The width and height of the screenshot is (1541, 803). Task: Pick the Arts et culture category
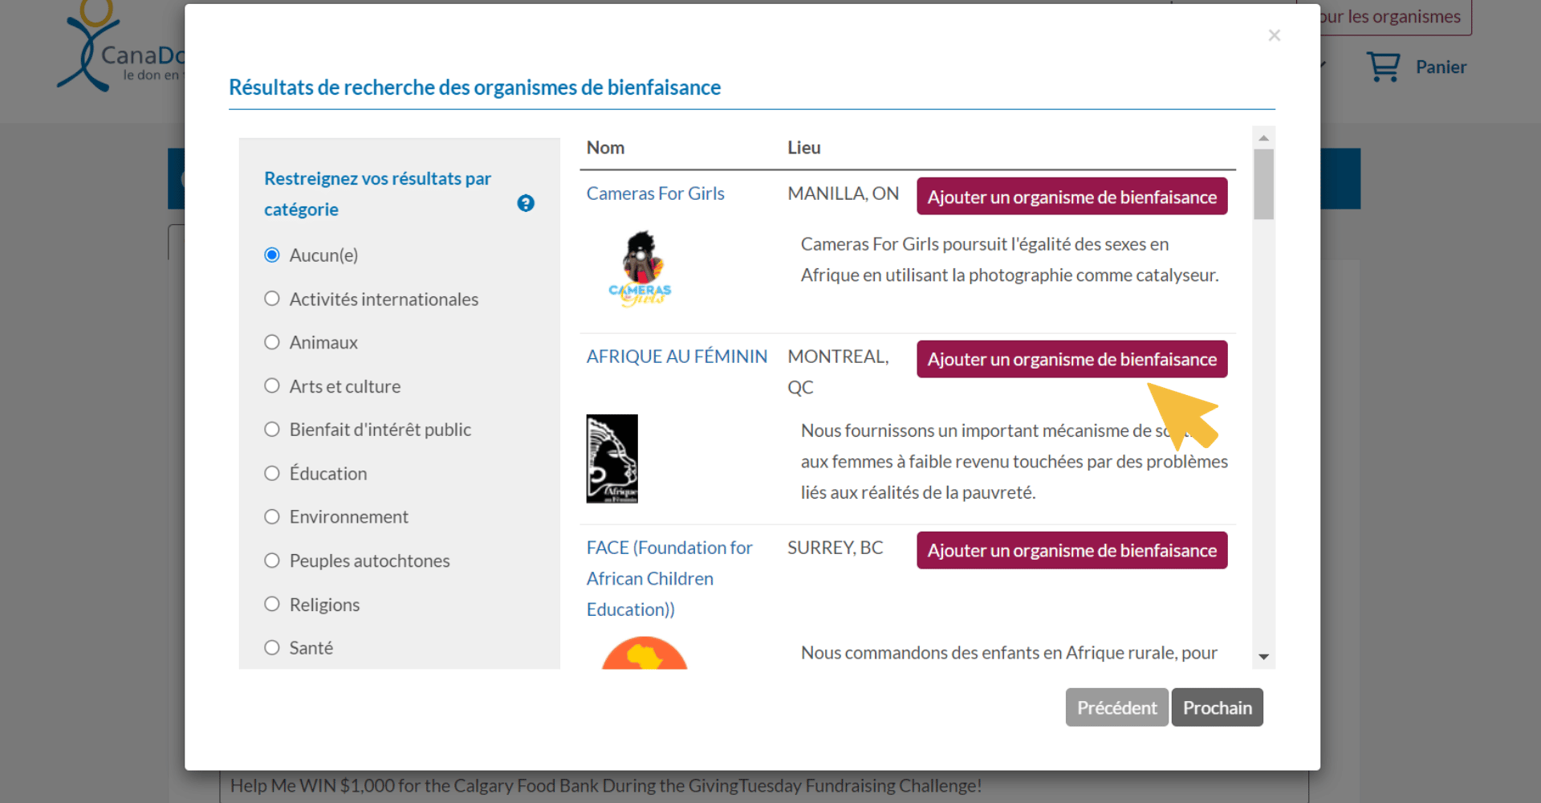pos(272,386)
